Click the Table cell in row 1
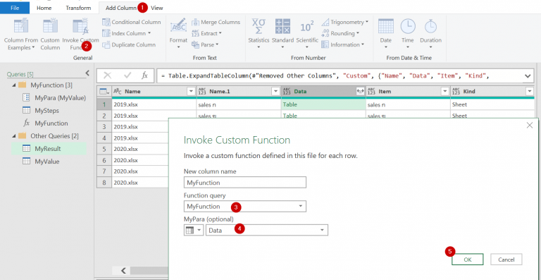The width and height of the screenshot is (541, 280). (323, 104)
